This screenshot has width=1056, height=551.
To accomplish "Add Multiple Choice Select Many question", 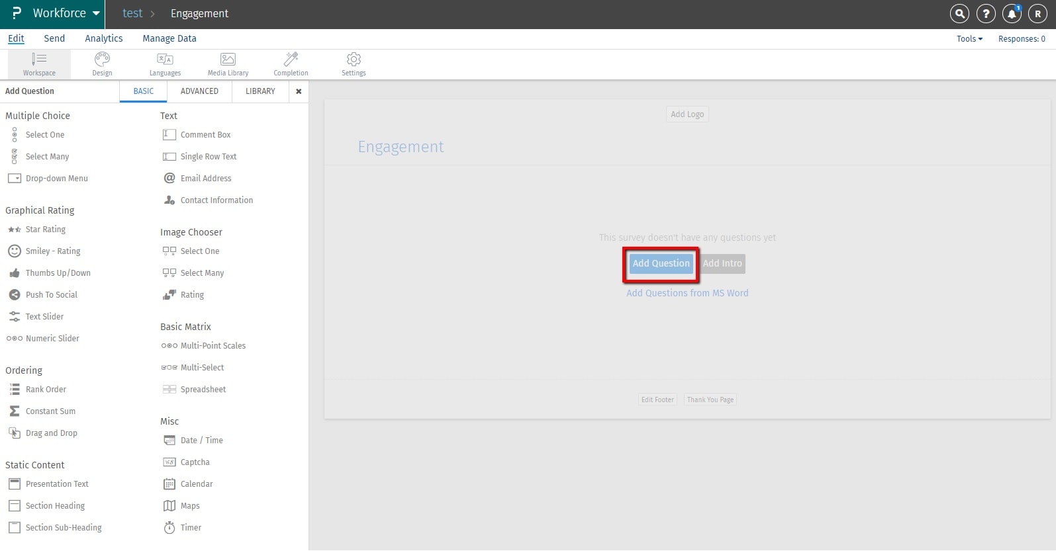I will click(x=39, y=157).
